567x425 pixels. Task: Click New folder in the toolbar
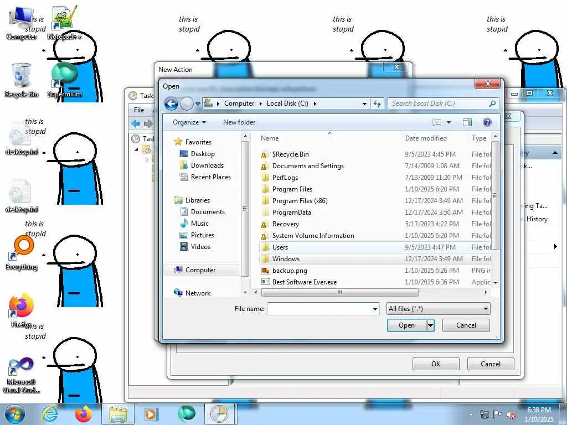(239, 122)
